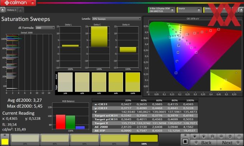
Task: Click the 100% Actual/Target comparison patch
Action: click(133, 82)
